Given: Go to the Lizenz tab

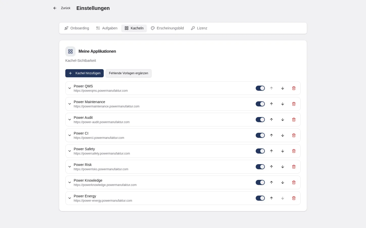Looking at the screenshot, I should (199, 28).
